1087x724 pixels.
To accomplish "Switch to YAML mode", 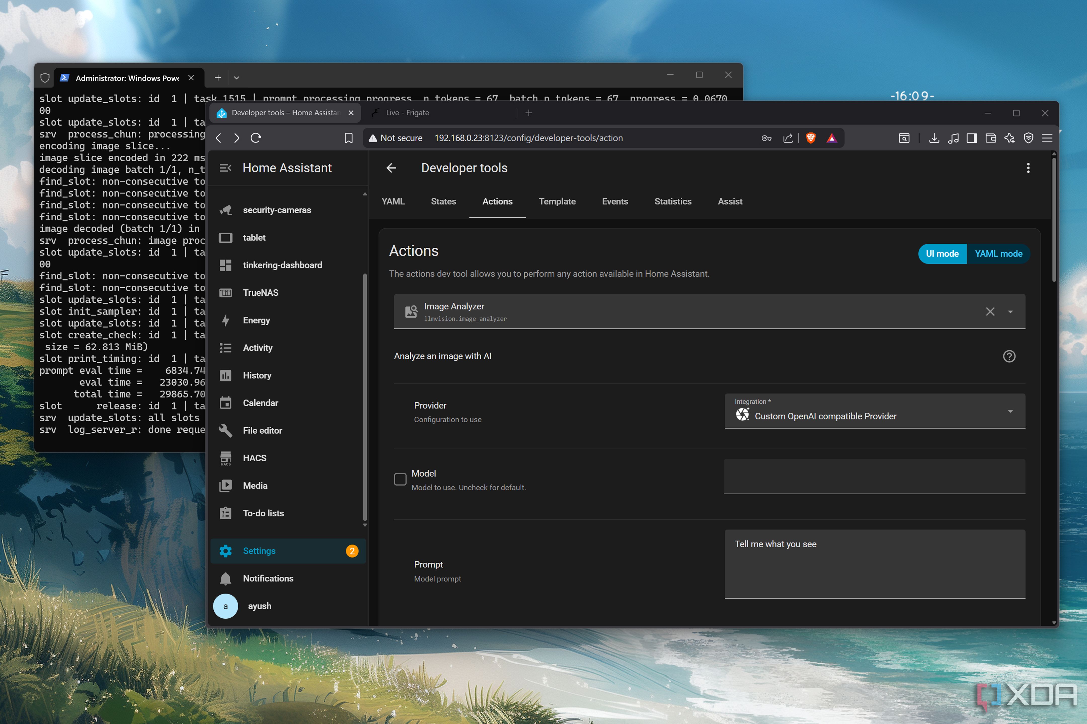I will coord(998,254).
